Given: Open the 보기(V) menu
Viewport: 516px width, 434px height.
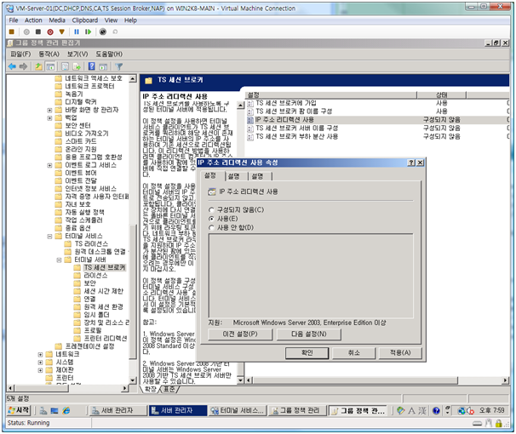Looking at the screenshot, I should [77, 54].
